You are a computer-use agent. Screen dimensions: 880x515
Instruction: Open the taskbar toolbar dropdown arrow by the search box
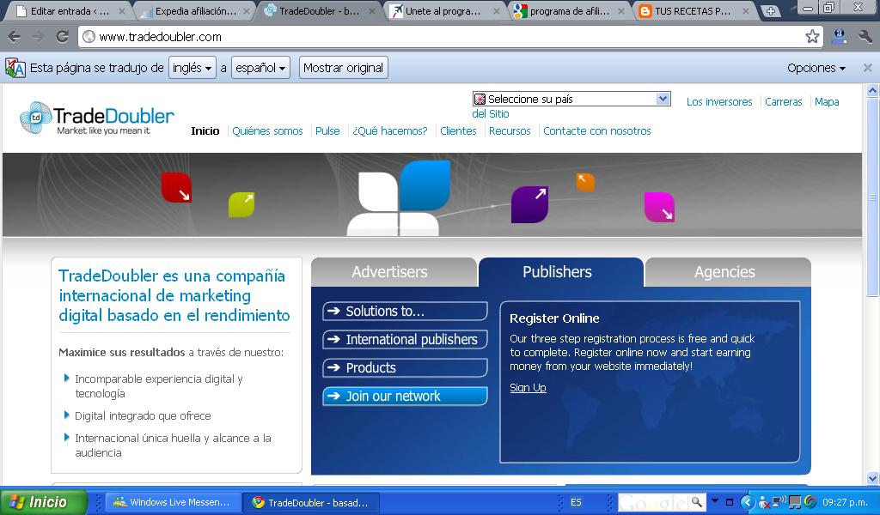pyautogui.click(x=715, y=500)
